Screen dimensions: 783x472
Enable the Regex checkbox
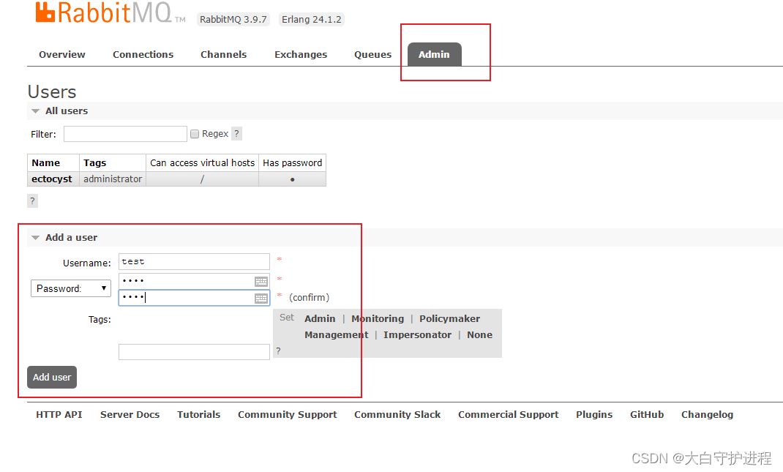[x=195, y=134]
